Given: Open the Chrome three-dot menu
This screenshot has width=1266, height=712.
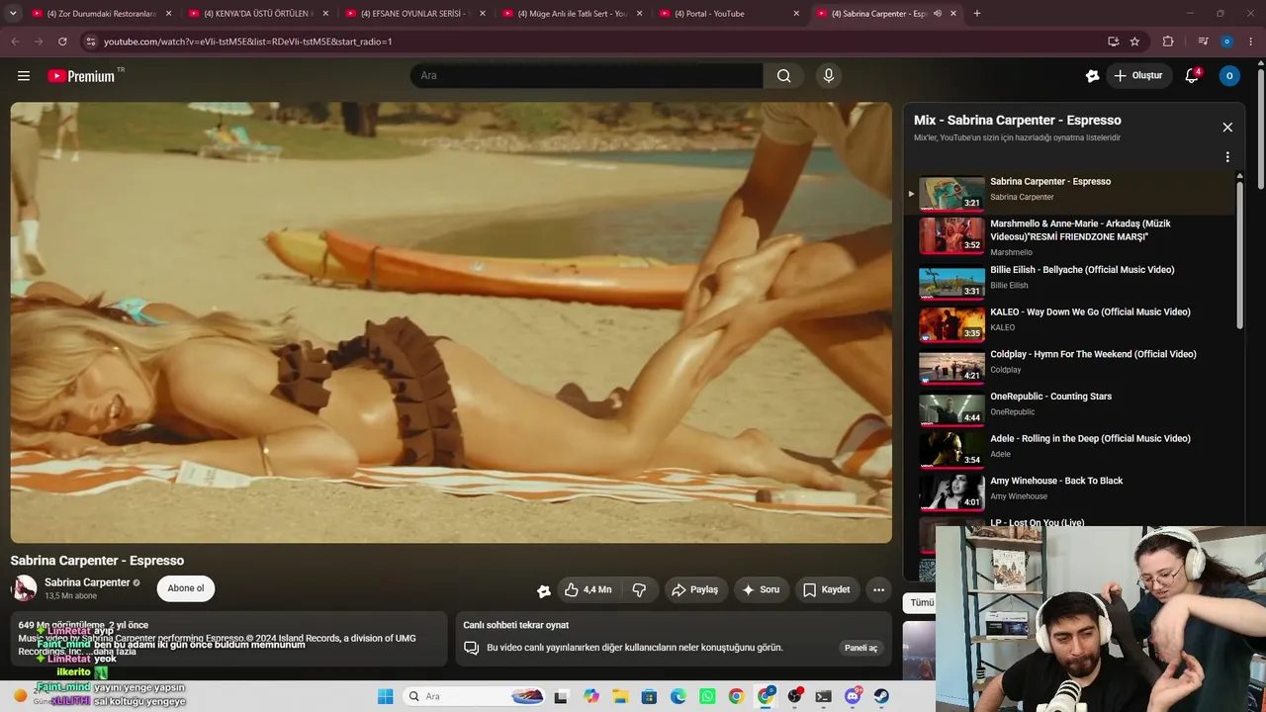Looking at the screenshot, I should 1251,42.
